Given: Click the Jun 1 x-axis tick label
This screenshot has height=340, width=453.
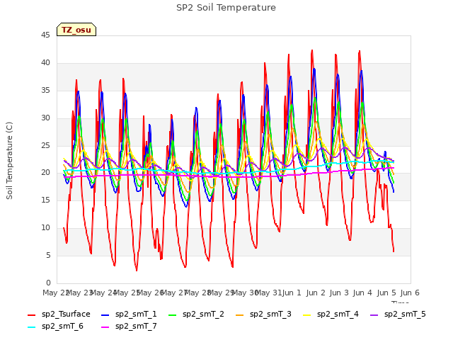Looking at the screenshot, I should (x=292, y=293).
